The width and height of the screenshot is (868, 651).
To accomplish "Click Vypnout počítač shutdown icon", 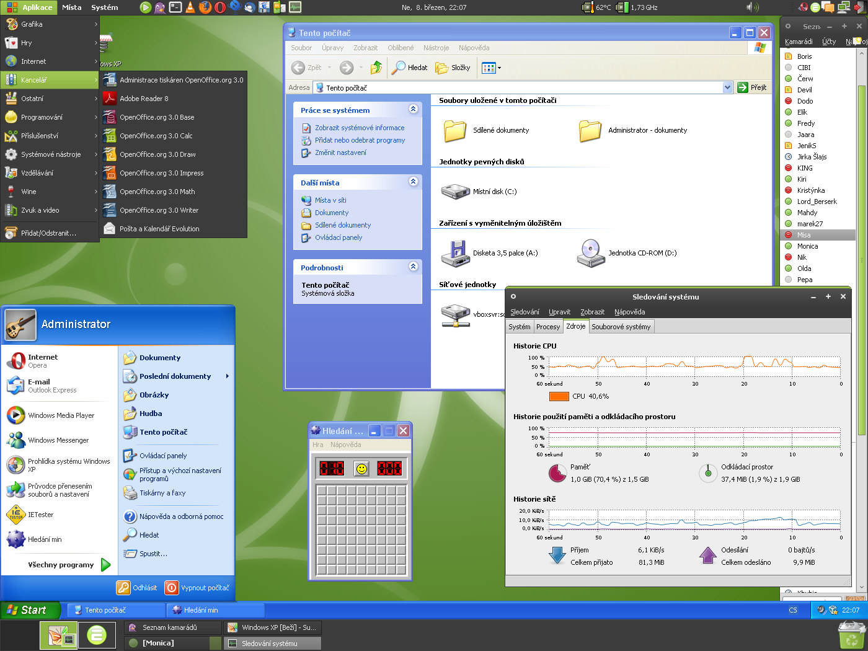I will [x=172, y=588].
